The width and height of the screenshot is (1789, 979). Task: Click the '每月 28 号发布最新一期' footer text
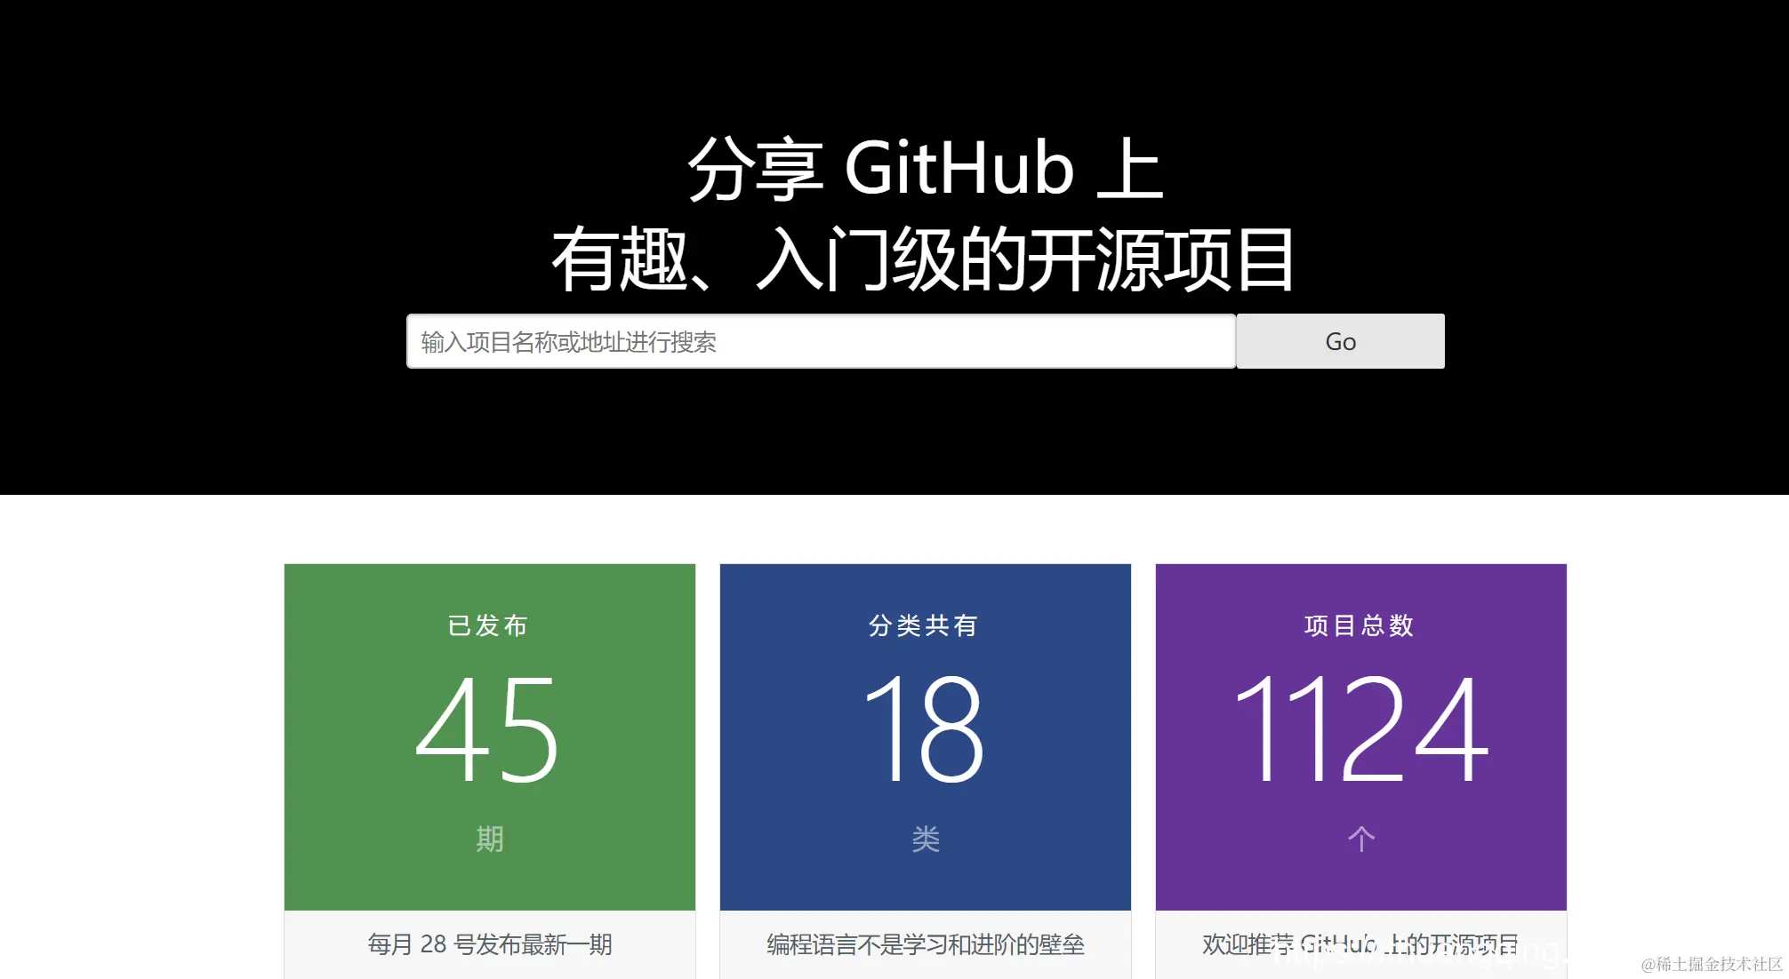pyautogui.click(x=490, y=943)
